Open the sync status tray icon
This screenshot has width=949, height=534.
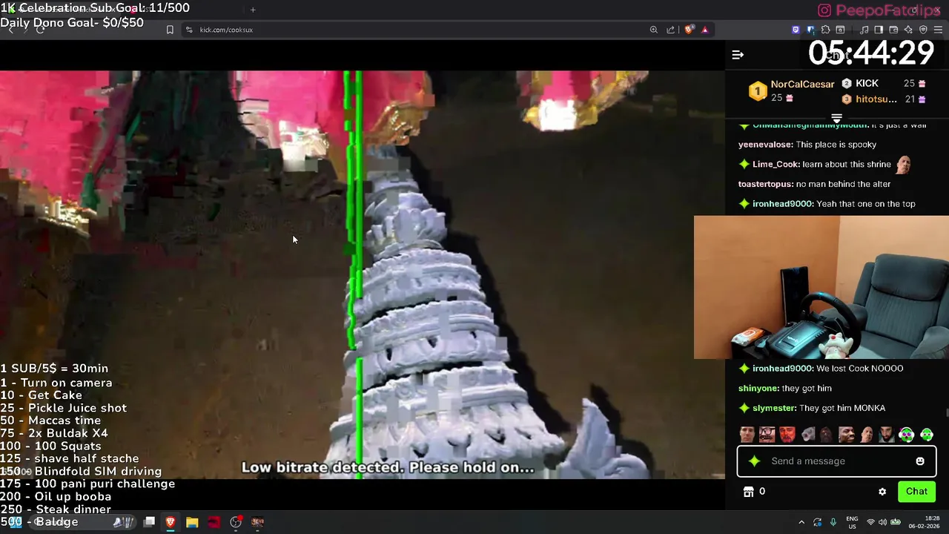coord(817,522)
